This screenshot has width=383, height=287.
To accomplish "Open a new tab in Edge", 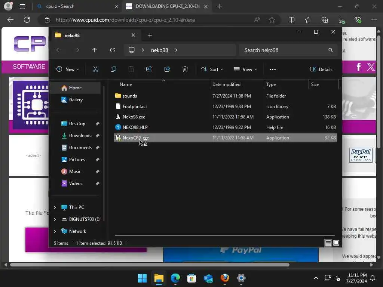I will (x=220, y=6).
